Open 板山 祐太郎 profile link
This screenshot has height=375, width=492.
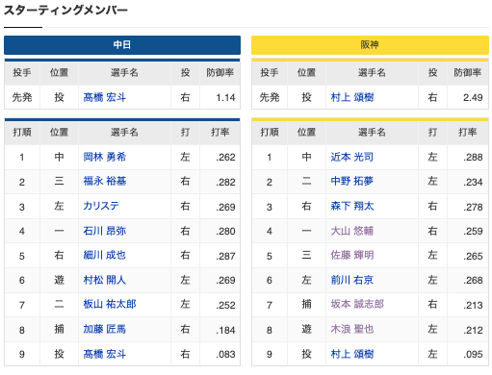click(x=110, y=305)
